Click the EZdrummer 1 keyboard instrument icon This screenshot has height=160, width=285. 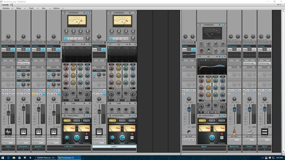click(x=24, y=132)
